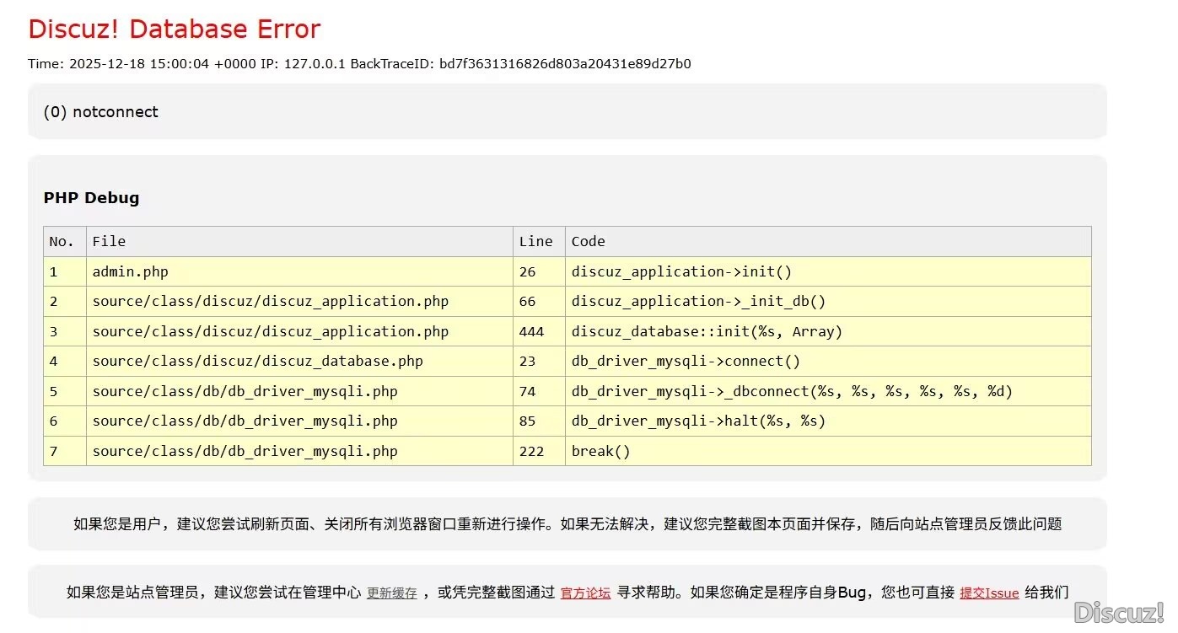Click the 提交Issue link
The image size is (1178, 633).
pyautogui.click(x=989, y=593)
